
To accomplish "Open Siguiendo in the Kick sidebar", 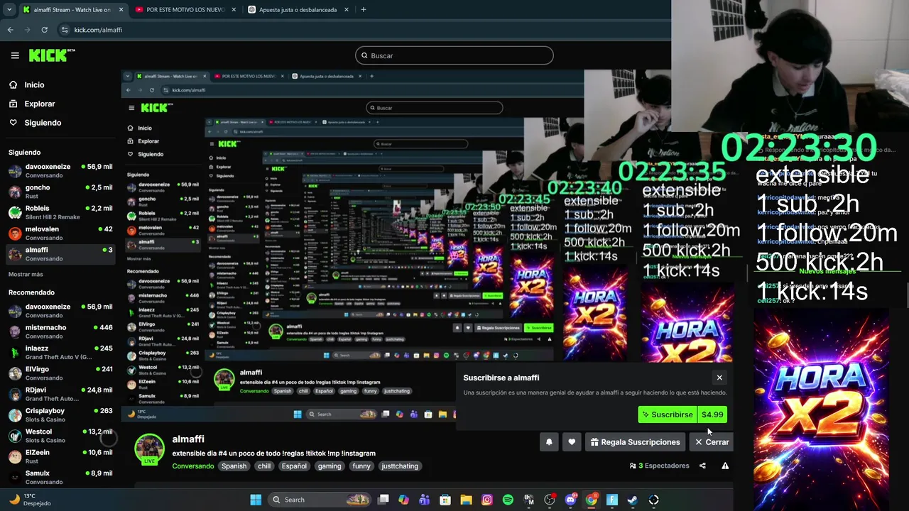I will [43, 123].
